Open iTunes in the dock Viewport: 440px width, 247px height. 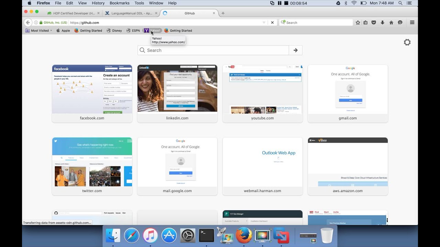tap(150, 236)
